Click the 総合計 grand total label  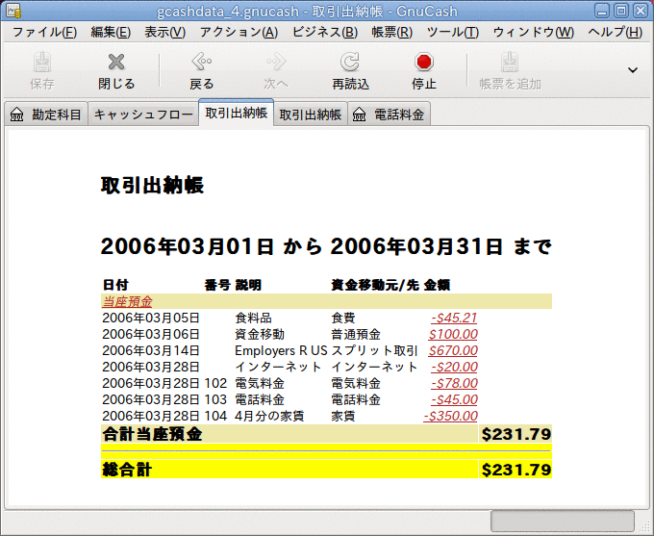click(x=127, y=470)
